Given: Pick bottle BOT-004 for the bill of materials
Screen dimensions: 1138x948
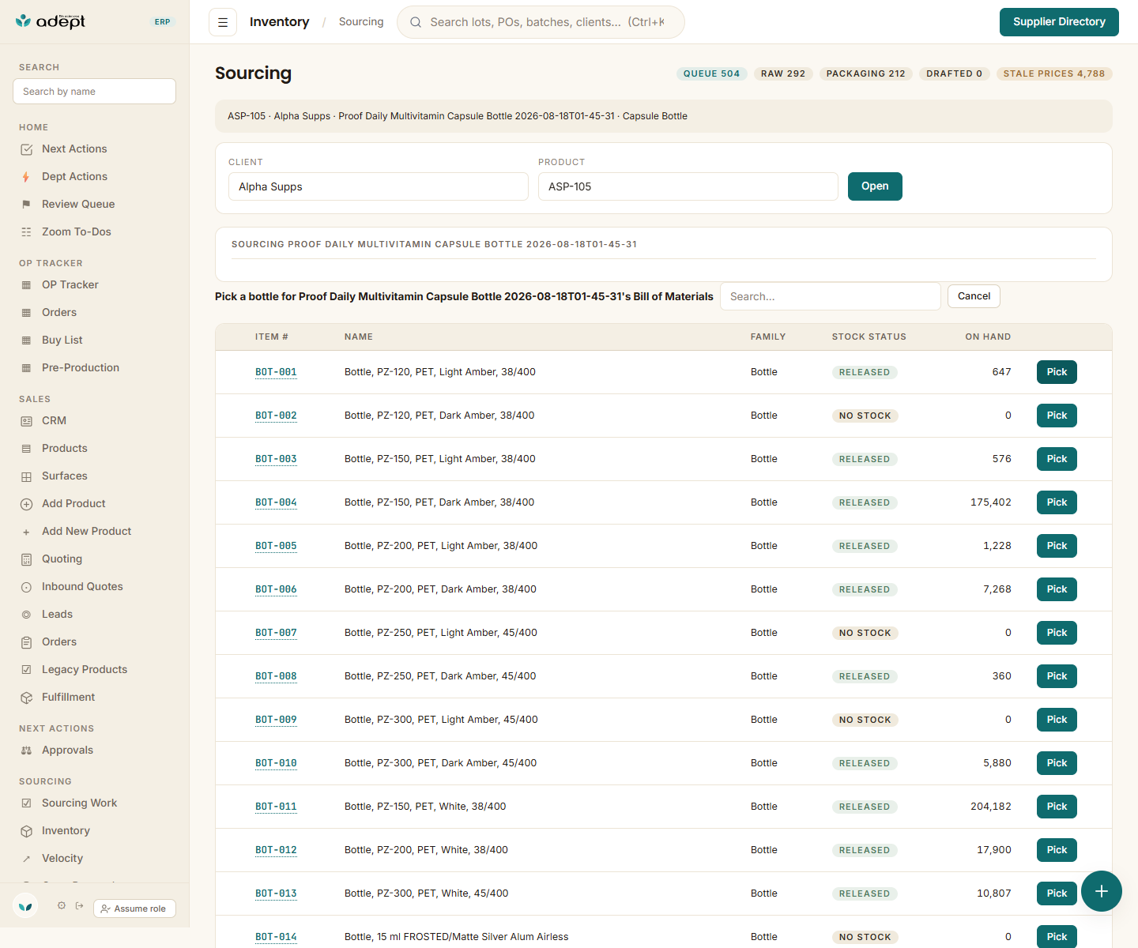Looking at the screenshot, I should click(x=1057, y=502).
